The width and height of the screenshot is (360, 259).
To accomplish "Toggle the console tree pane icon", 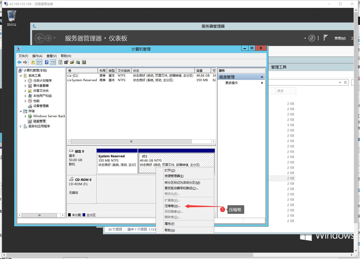I will click(39, 62).
